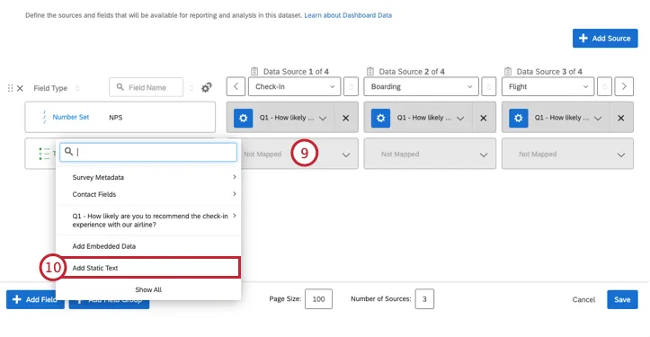The image size is (650, 337).
Task: Click the Number Set field type icon
Action: (x=44, y=118)
